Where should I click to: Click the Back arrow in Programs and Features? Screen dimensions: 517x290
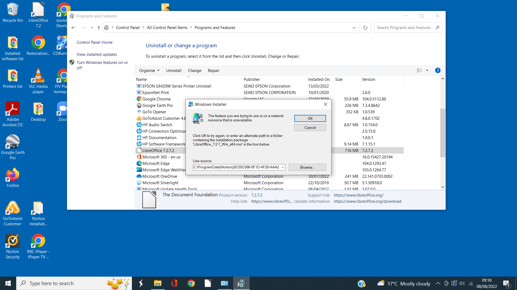point(73,28)
